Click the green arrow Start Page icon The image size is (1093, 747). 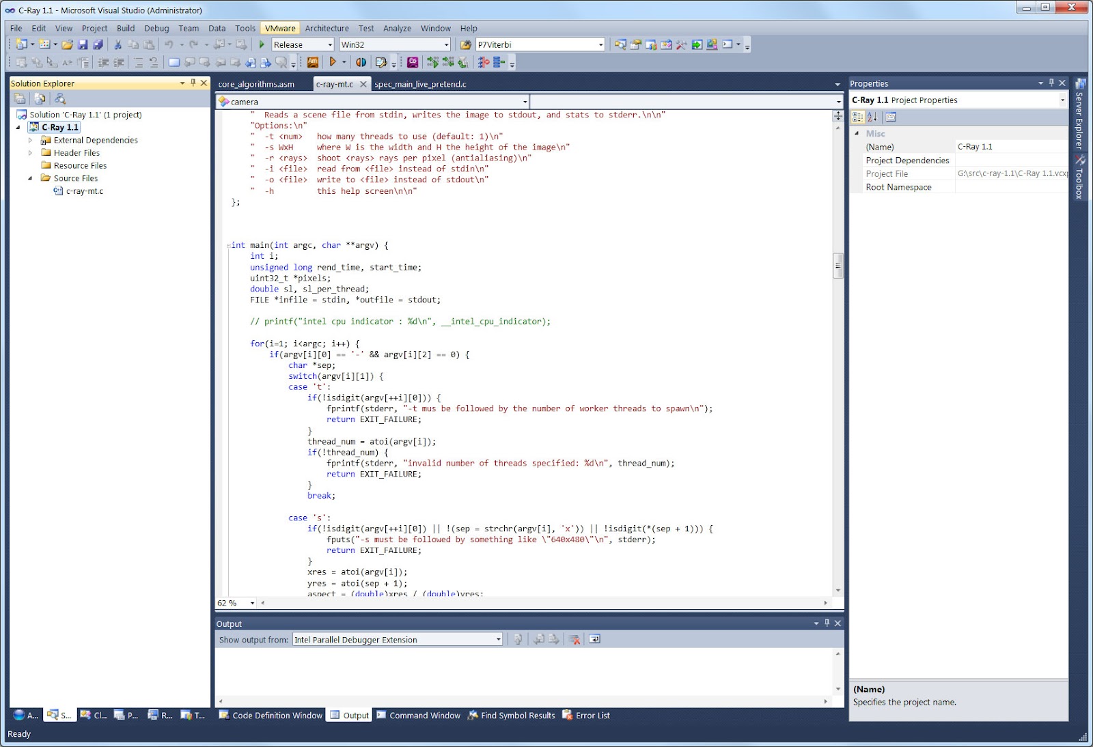(x=697, y=44)
